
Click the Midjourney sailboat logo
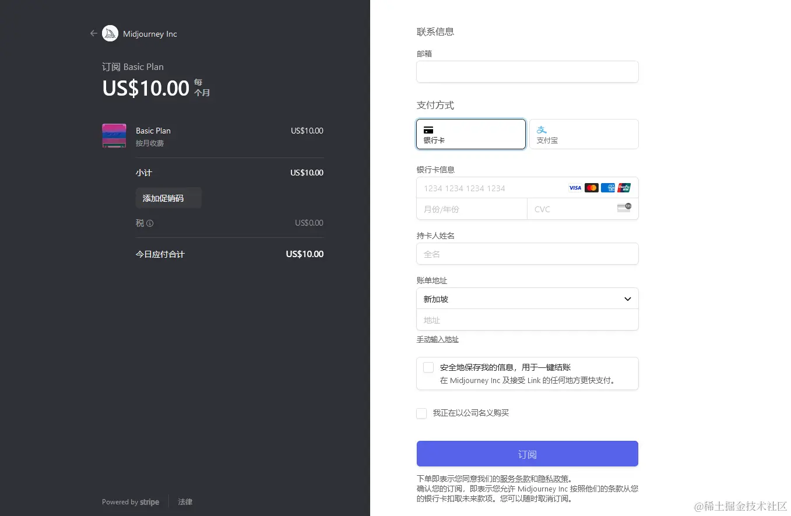pyautogui.click(x=110, y=33)
